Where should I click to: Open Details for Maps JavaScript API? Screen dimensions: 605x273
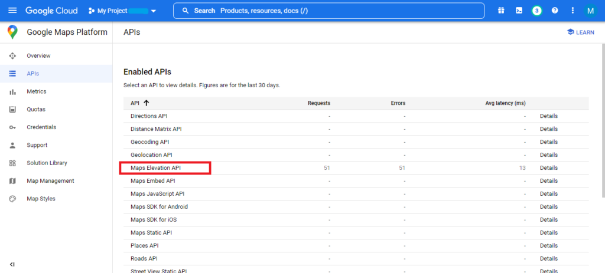(x=549, y=193)
